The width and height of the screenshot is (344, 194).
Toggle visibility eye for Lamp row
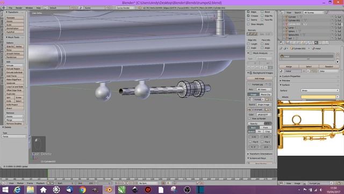tap(332, 27)
